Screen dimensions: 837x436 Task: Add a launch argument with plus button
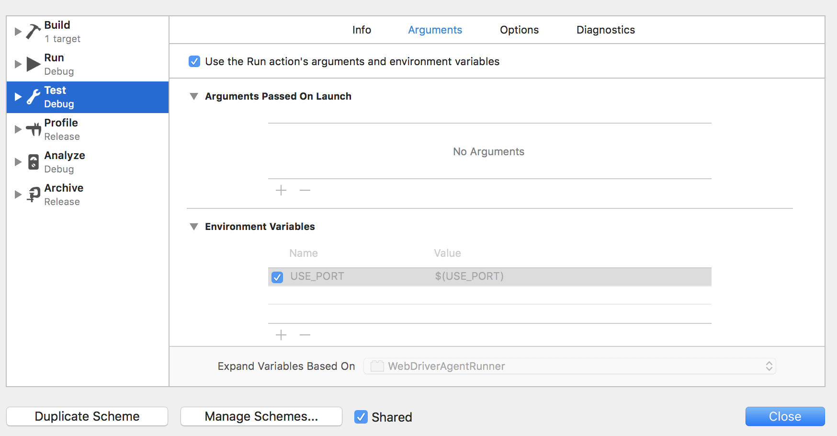(281, 190)
